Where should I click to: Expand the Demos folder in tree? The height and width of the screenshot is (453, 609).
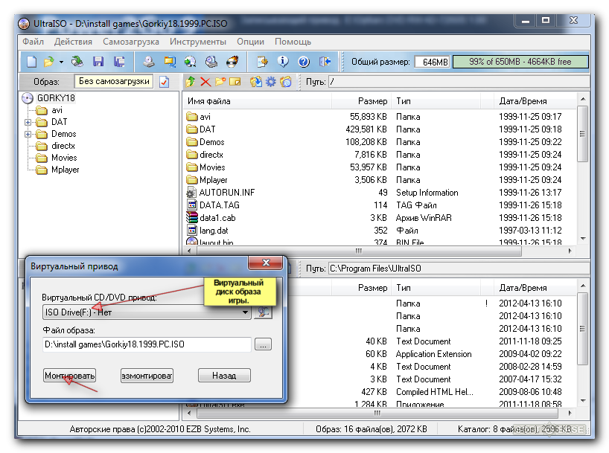point(28,135)
